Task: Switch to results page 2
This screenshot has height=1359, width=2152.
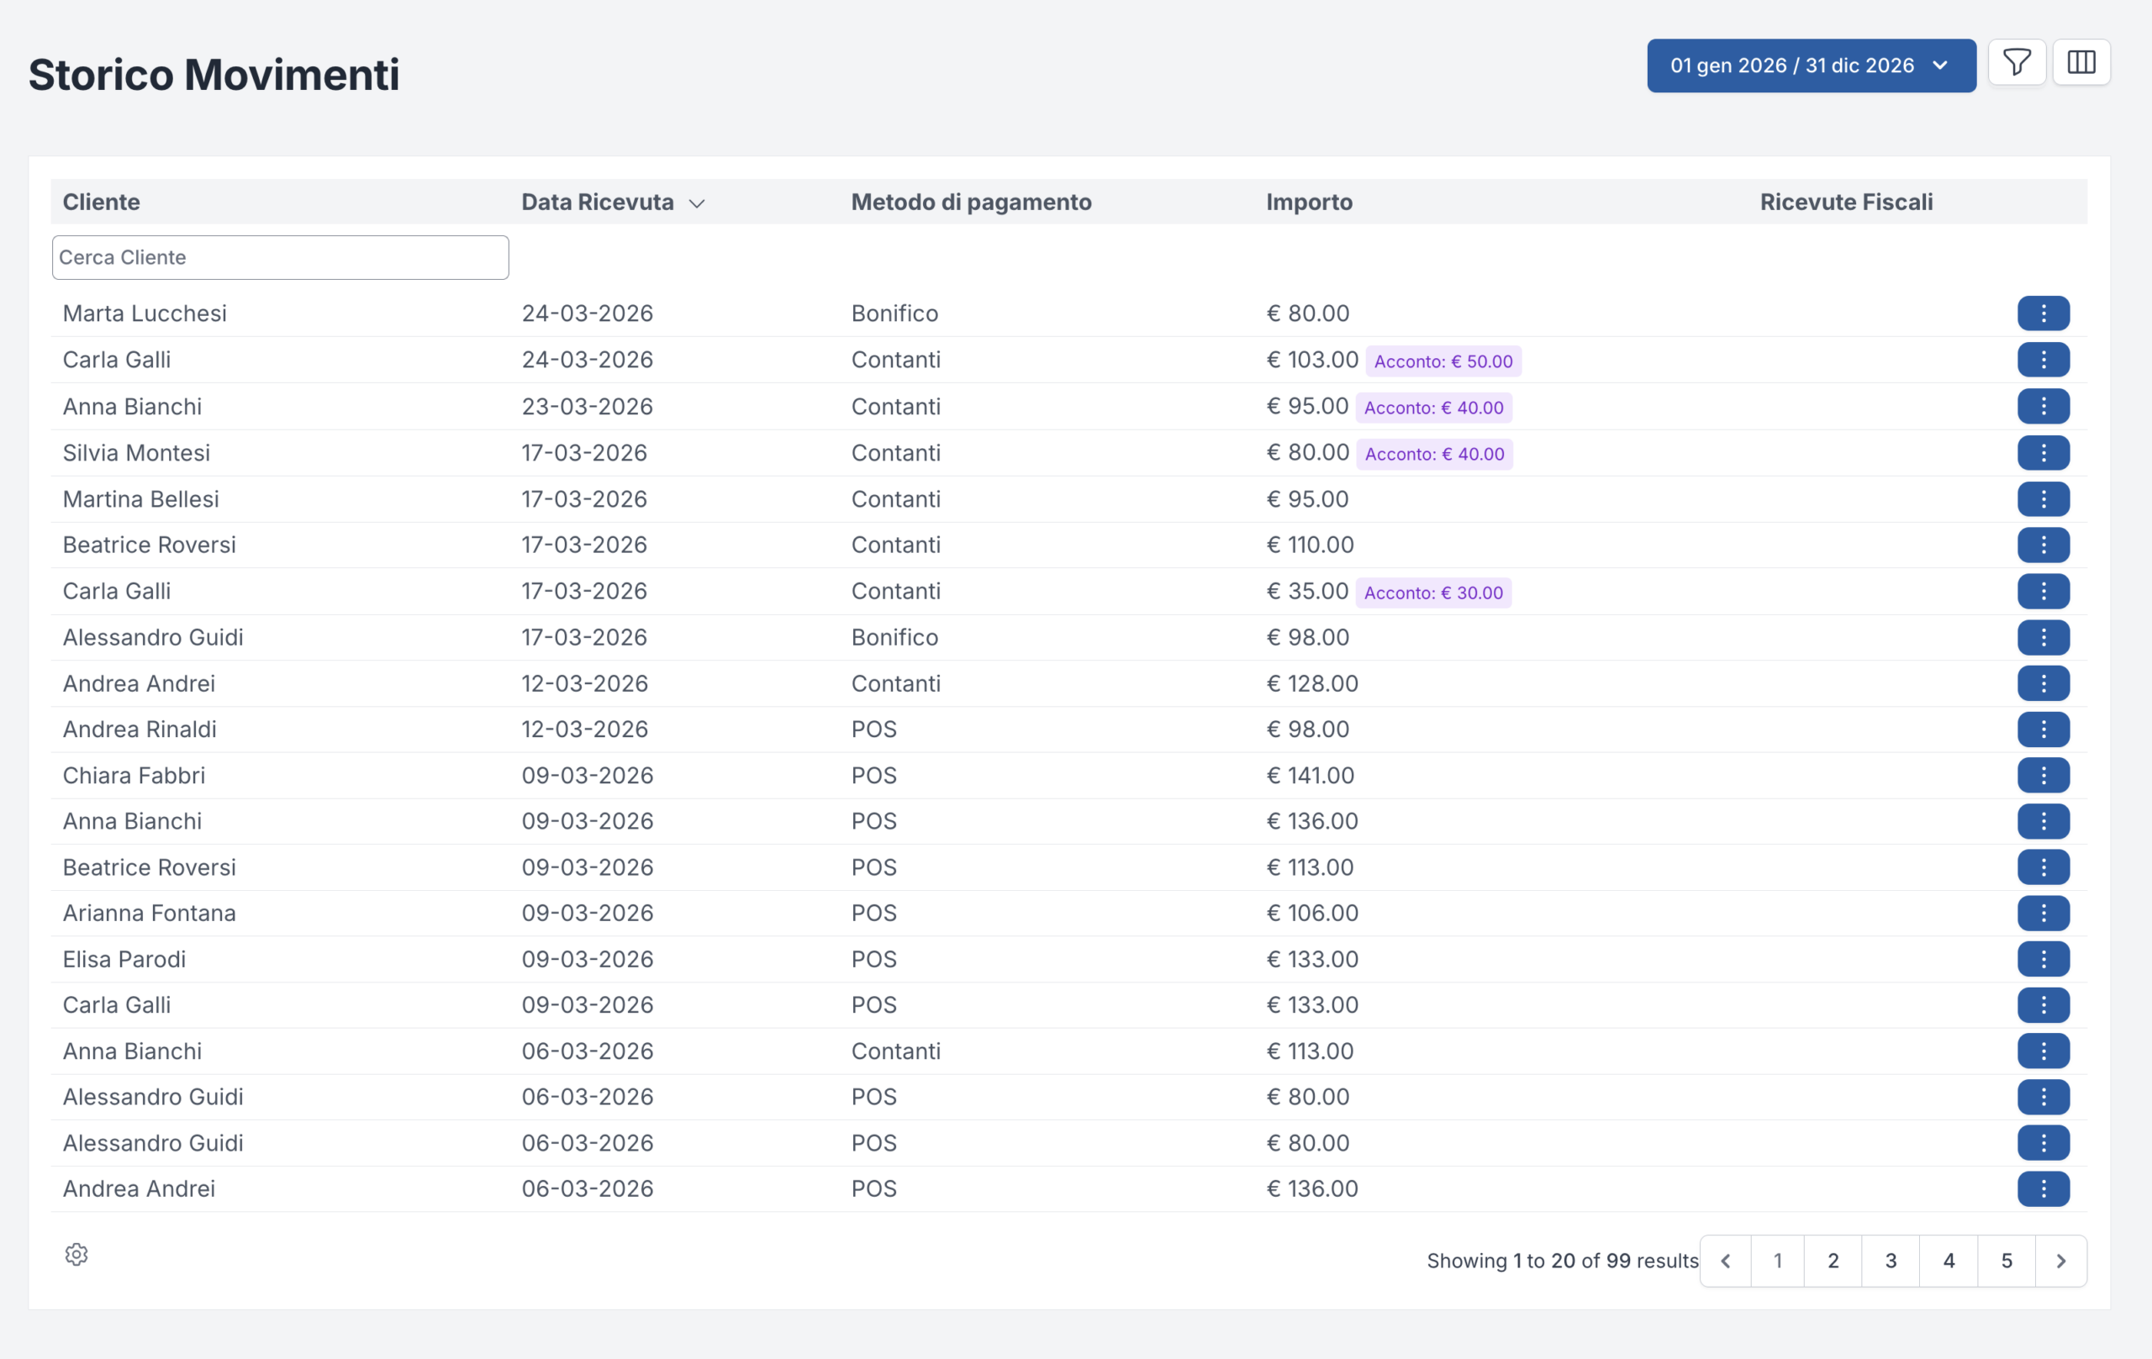Action: coord(1833,1261)
